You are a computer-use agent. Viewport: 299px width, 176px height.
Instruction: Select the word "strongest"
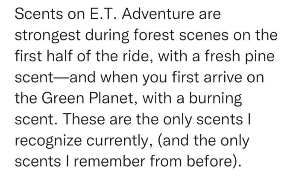pyautogui.click(x=48, y=36)
